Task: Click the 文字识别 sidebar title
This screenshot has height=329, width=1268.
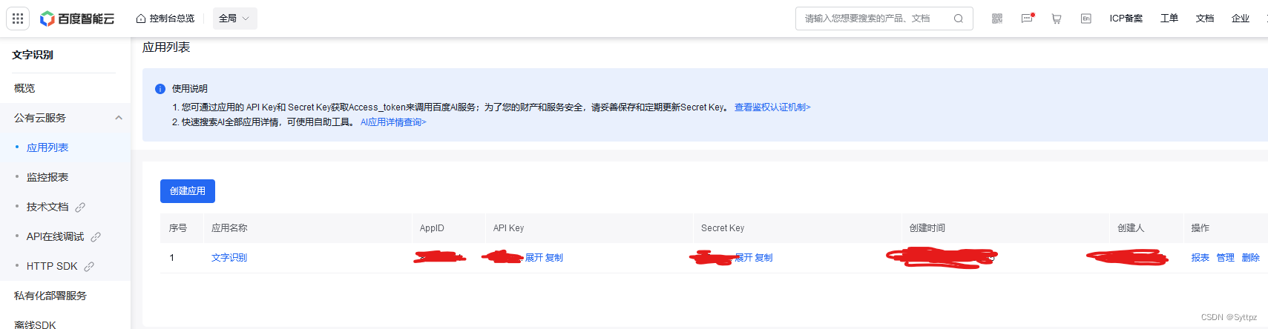Action: (x=33, y=55)
